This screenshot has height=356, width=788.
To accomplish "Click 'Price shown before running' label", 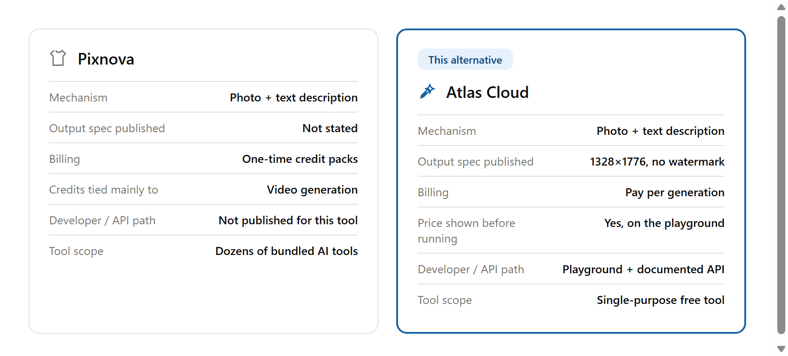I will (x=466, y=231).
